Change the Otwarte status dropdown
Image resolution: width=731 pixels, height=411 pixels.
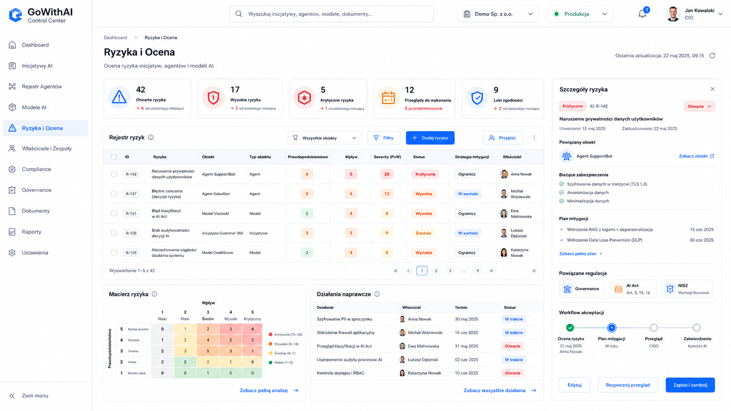click(x=699, y=106)
